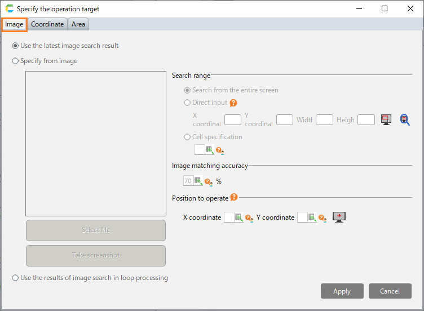Click Cancel to dismiss the dialog
This screenshot has width=424, height=311.
pyautogui.click(x=390, y=291)
